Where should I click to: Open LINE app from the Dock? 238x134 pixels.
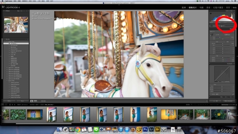point(96,130)
